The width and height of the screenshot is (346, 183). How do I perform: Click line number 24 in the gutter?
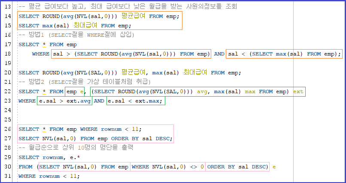pyautogui.click(x=7, y=110)
